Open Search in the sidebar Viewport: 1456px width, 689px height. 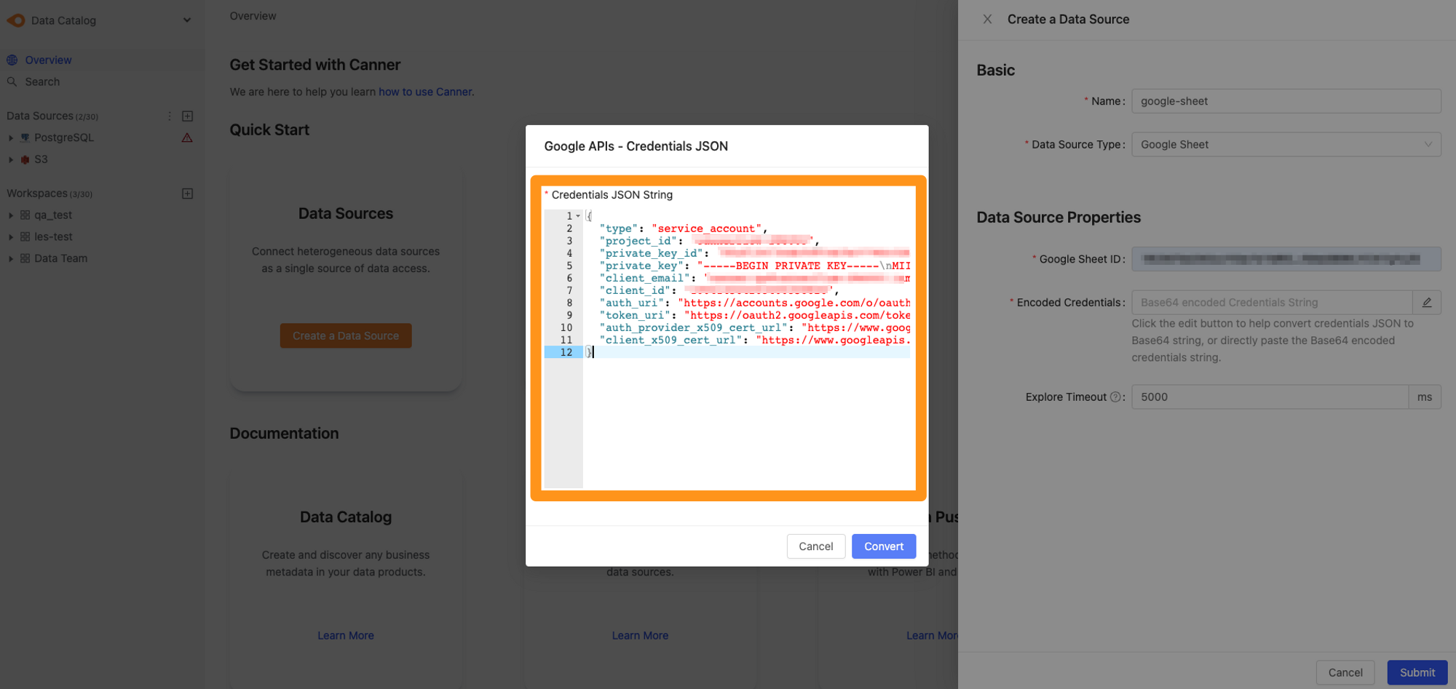point(42,81)
